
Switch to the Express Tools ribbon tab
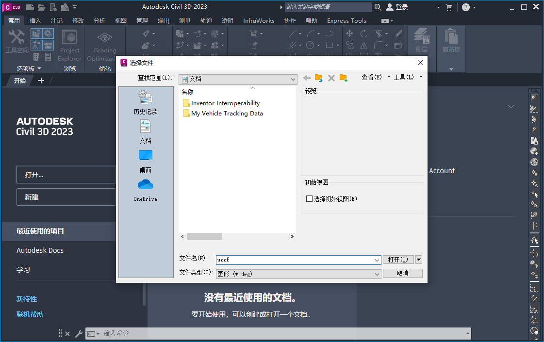point(346,20)
